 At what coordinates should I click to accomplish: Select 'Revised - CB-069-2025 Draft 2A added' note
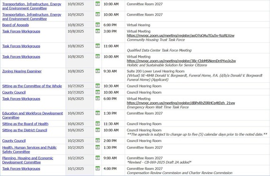tap(159, 162)
